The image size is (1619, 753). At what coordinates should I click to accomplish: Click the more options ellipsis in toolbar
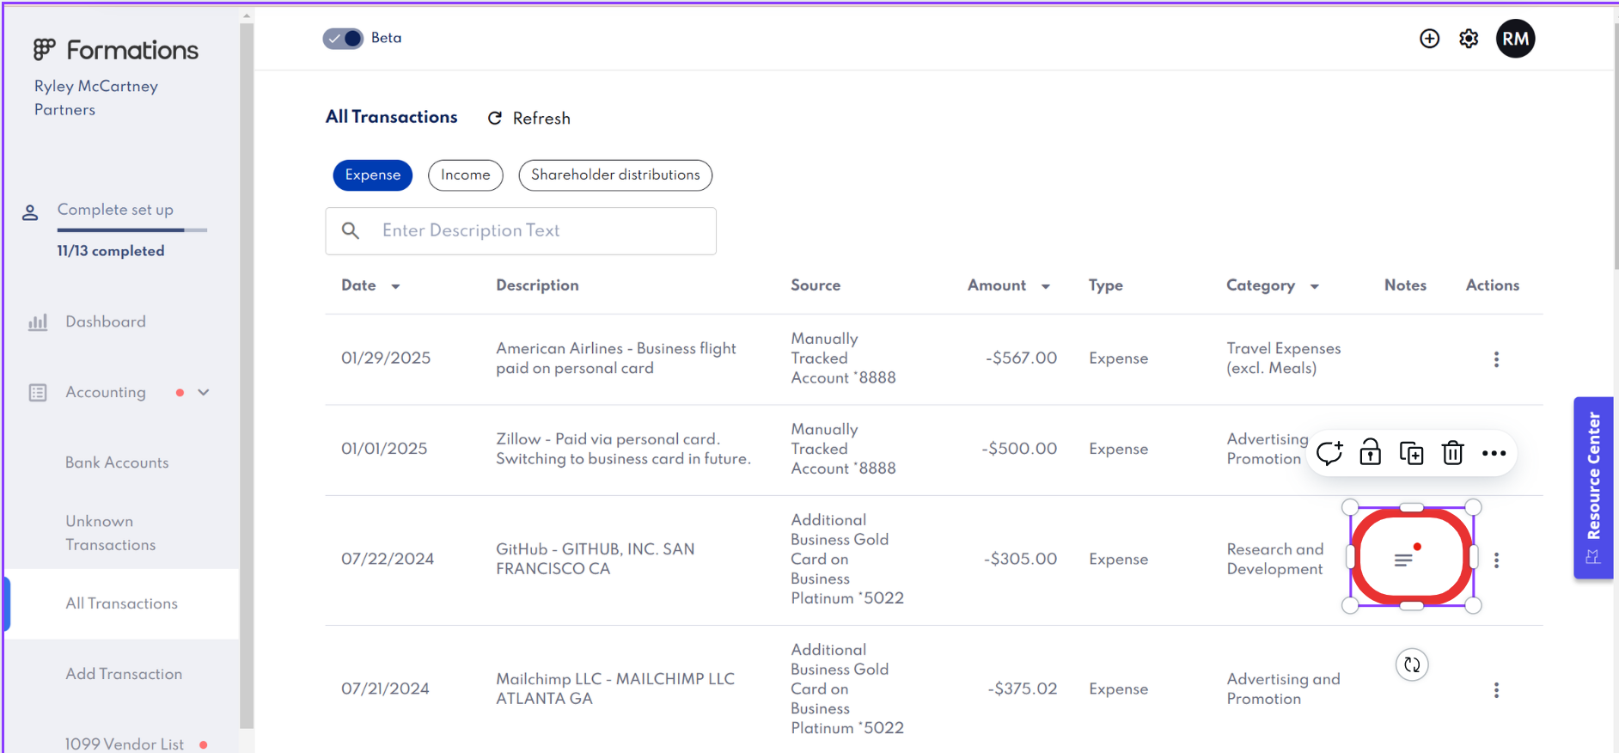pos(1494,453)
